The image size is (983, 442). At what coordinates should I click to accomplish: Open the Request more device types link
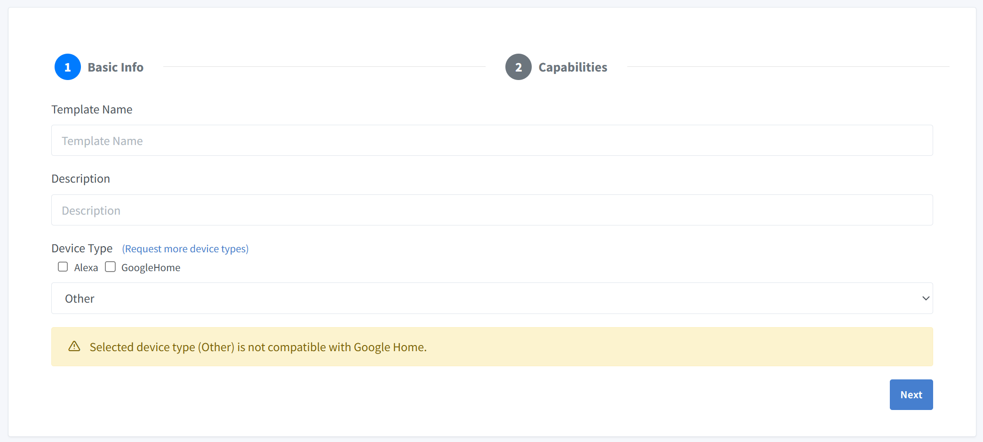click(x=185, y=249)
